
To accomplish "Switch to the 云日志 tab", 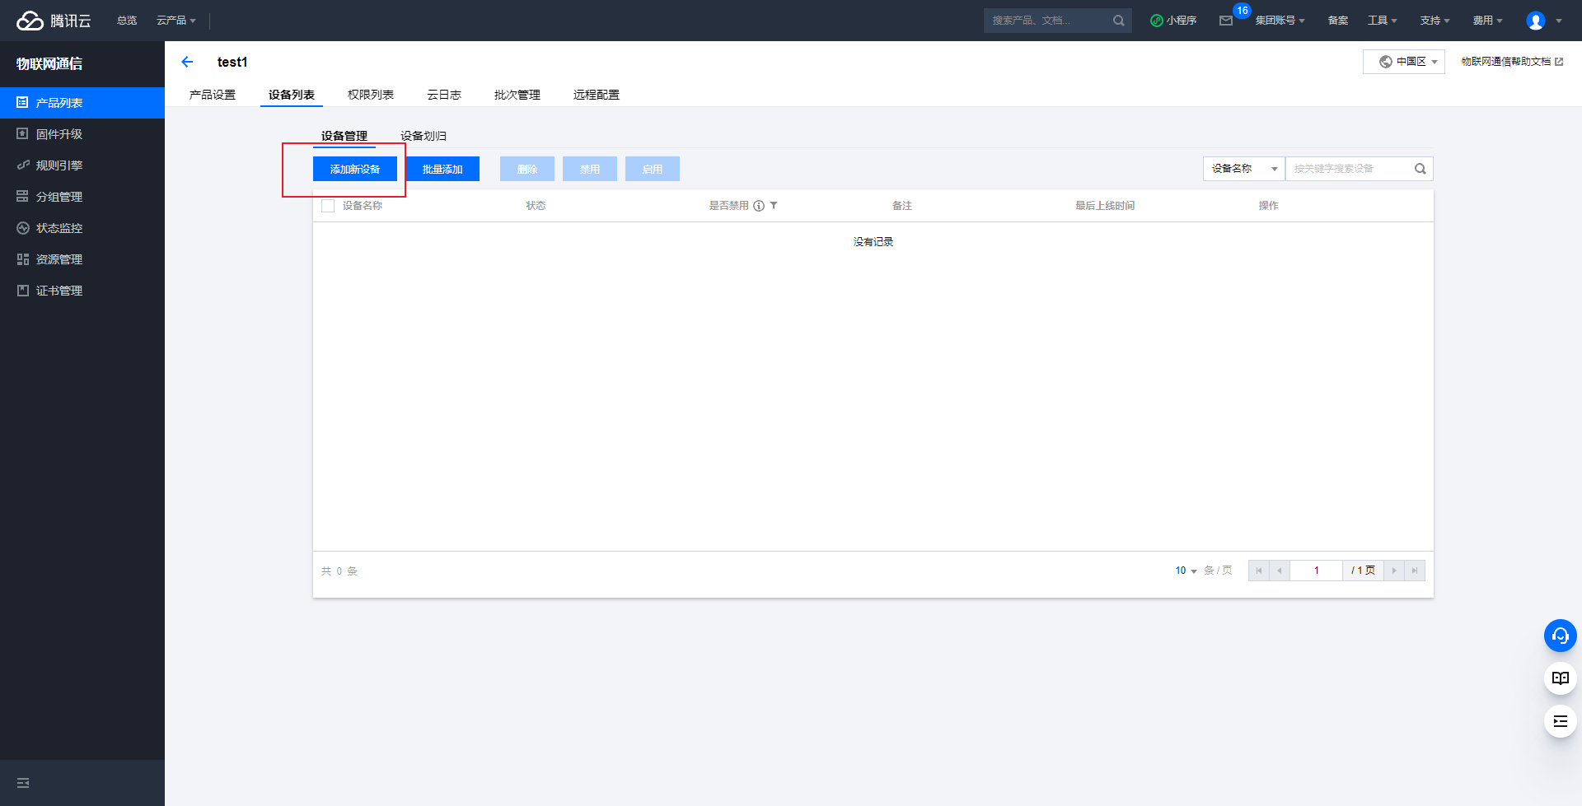I will pyautogui.click(x=444, y=95).
